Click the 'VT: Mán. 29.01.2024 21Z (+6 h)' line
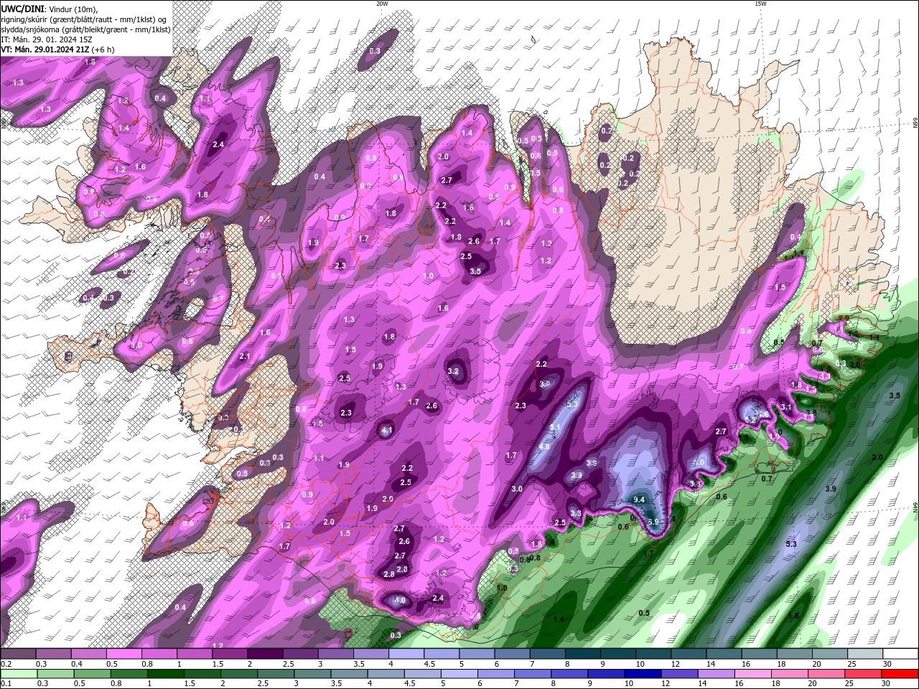 click(57, 50)
